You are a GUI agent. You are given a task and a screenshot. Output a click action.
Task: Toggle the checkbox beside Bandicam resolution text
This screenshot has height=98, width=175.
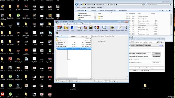pyautogui.click(x=133, y=42)
